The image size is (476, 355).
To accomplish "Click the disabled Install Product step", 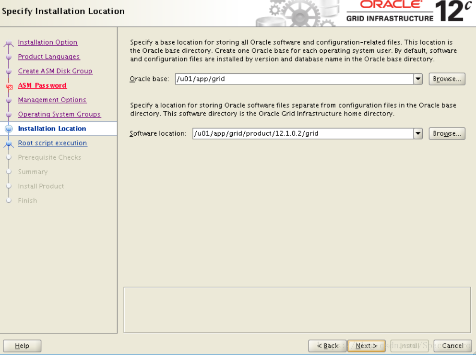I will click(x=41, y=186).
